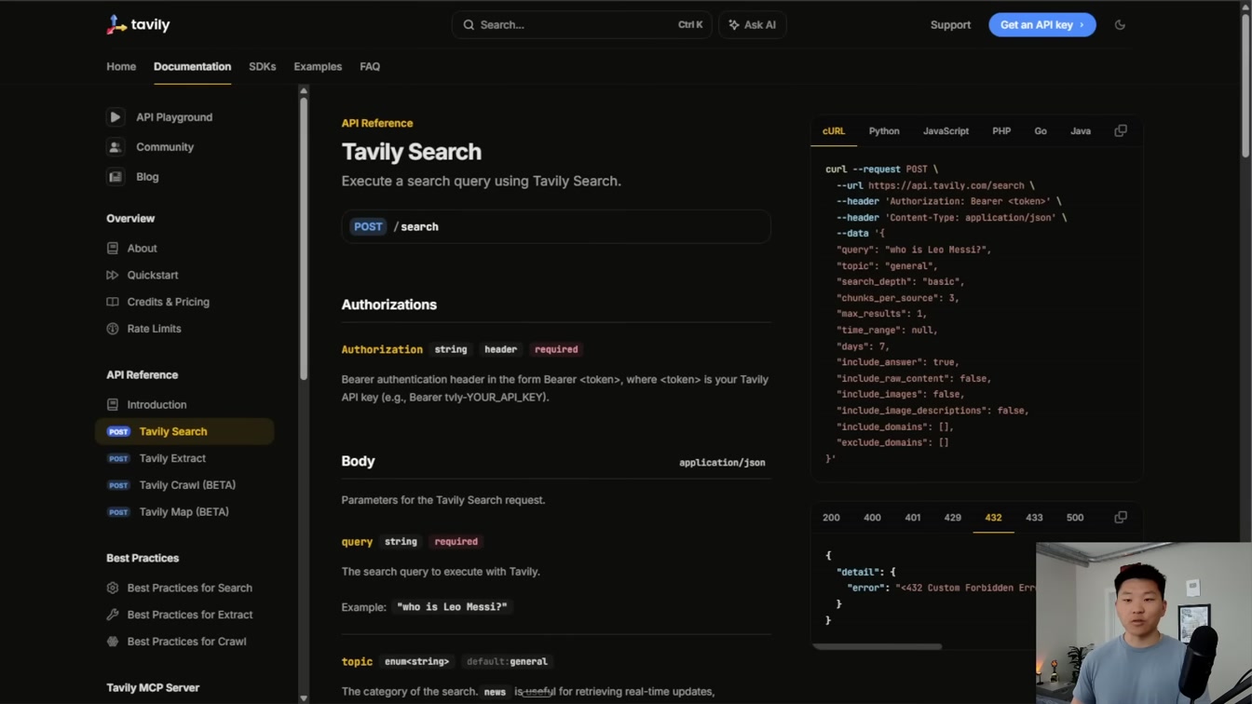Select the 432 response tab
The width and height of the screenshot is (1252, 704).
tap(993, 518)
